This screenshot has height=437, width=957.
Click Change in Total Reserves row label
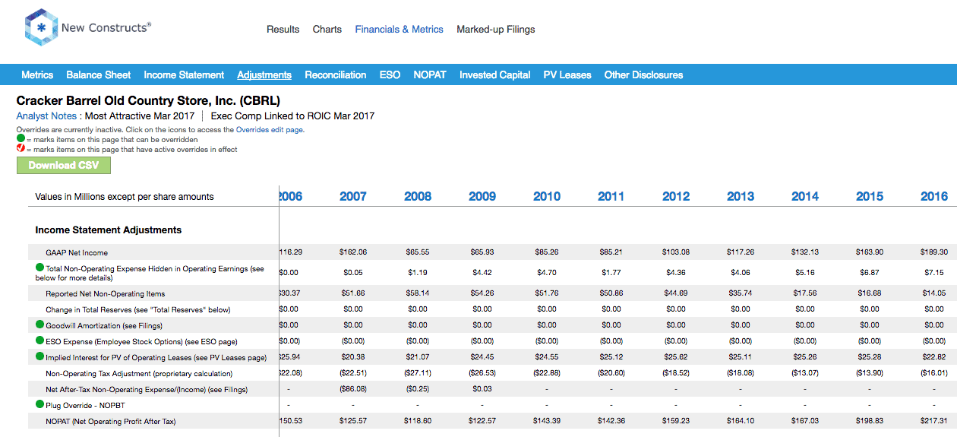click(x=138, y=309)
